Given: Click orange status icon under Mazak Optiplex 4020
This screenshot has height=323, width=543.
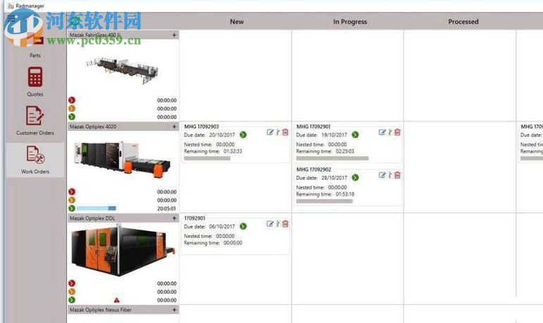Looking at the screenshot, I should coord(72,200).
